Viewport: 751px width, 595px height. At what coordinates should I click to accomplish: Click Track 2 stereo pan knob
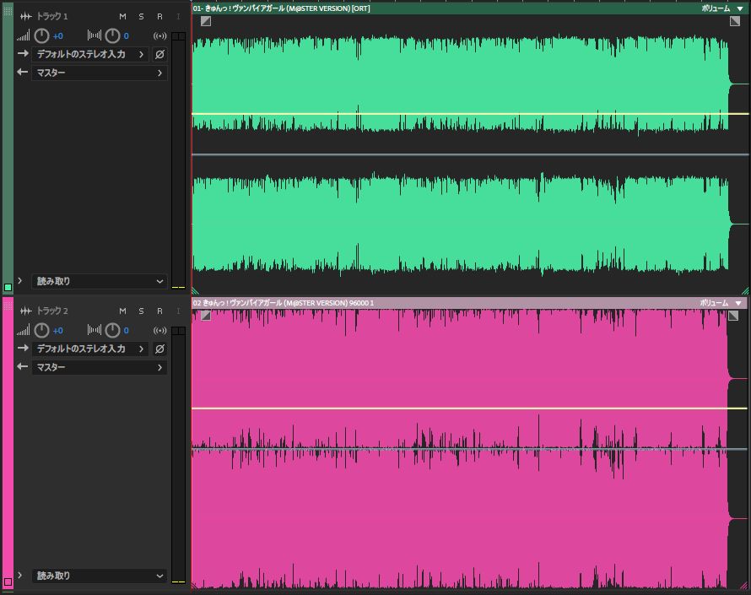112,330
